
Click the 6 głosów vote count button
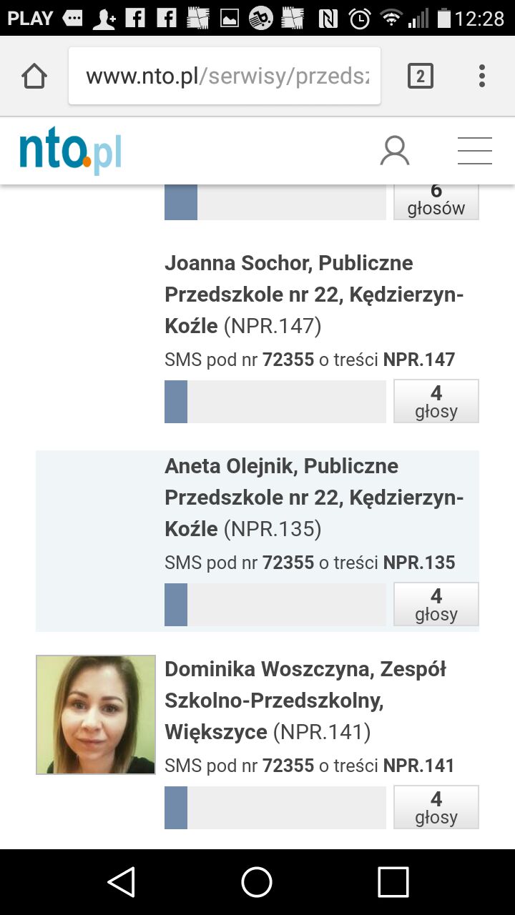(x=436, y=201)
